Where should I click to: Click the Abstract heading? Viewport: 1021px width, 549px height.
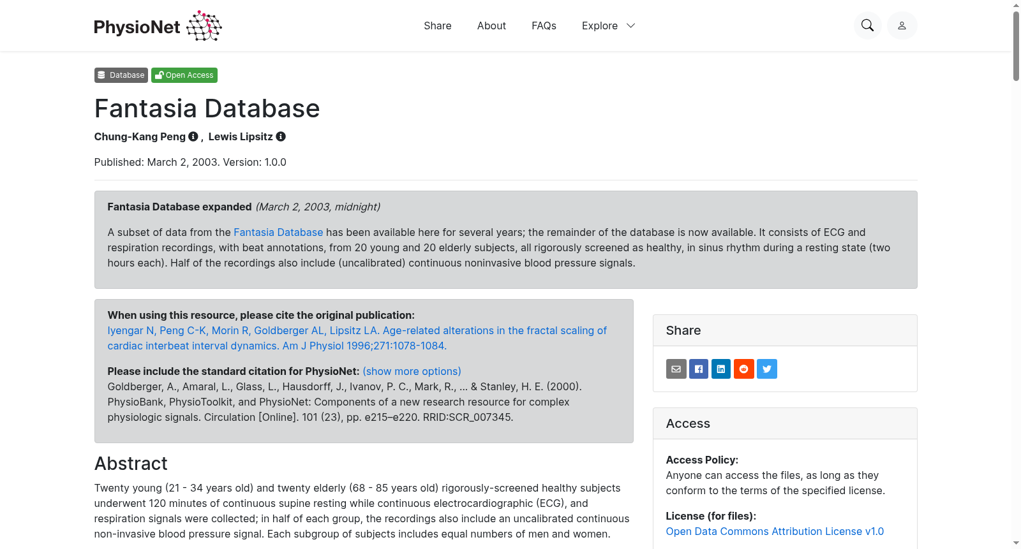pyautogui.click(x=131, y=464)
